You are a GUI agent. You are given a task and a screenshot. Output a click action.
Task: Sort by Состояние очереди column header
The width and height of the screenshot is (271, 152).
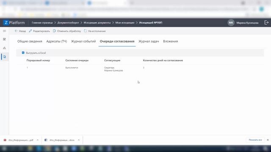(77, 60)
